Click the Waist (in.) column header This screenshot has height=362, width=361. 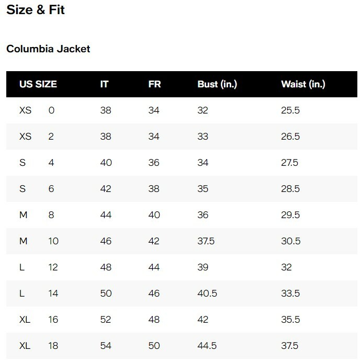point(303,84)
